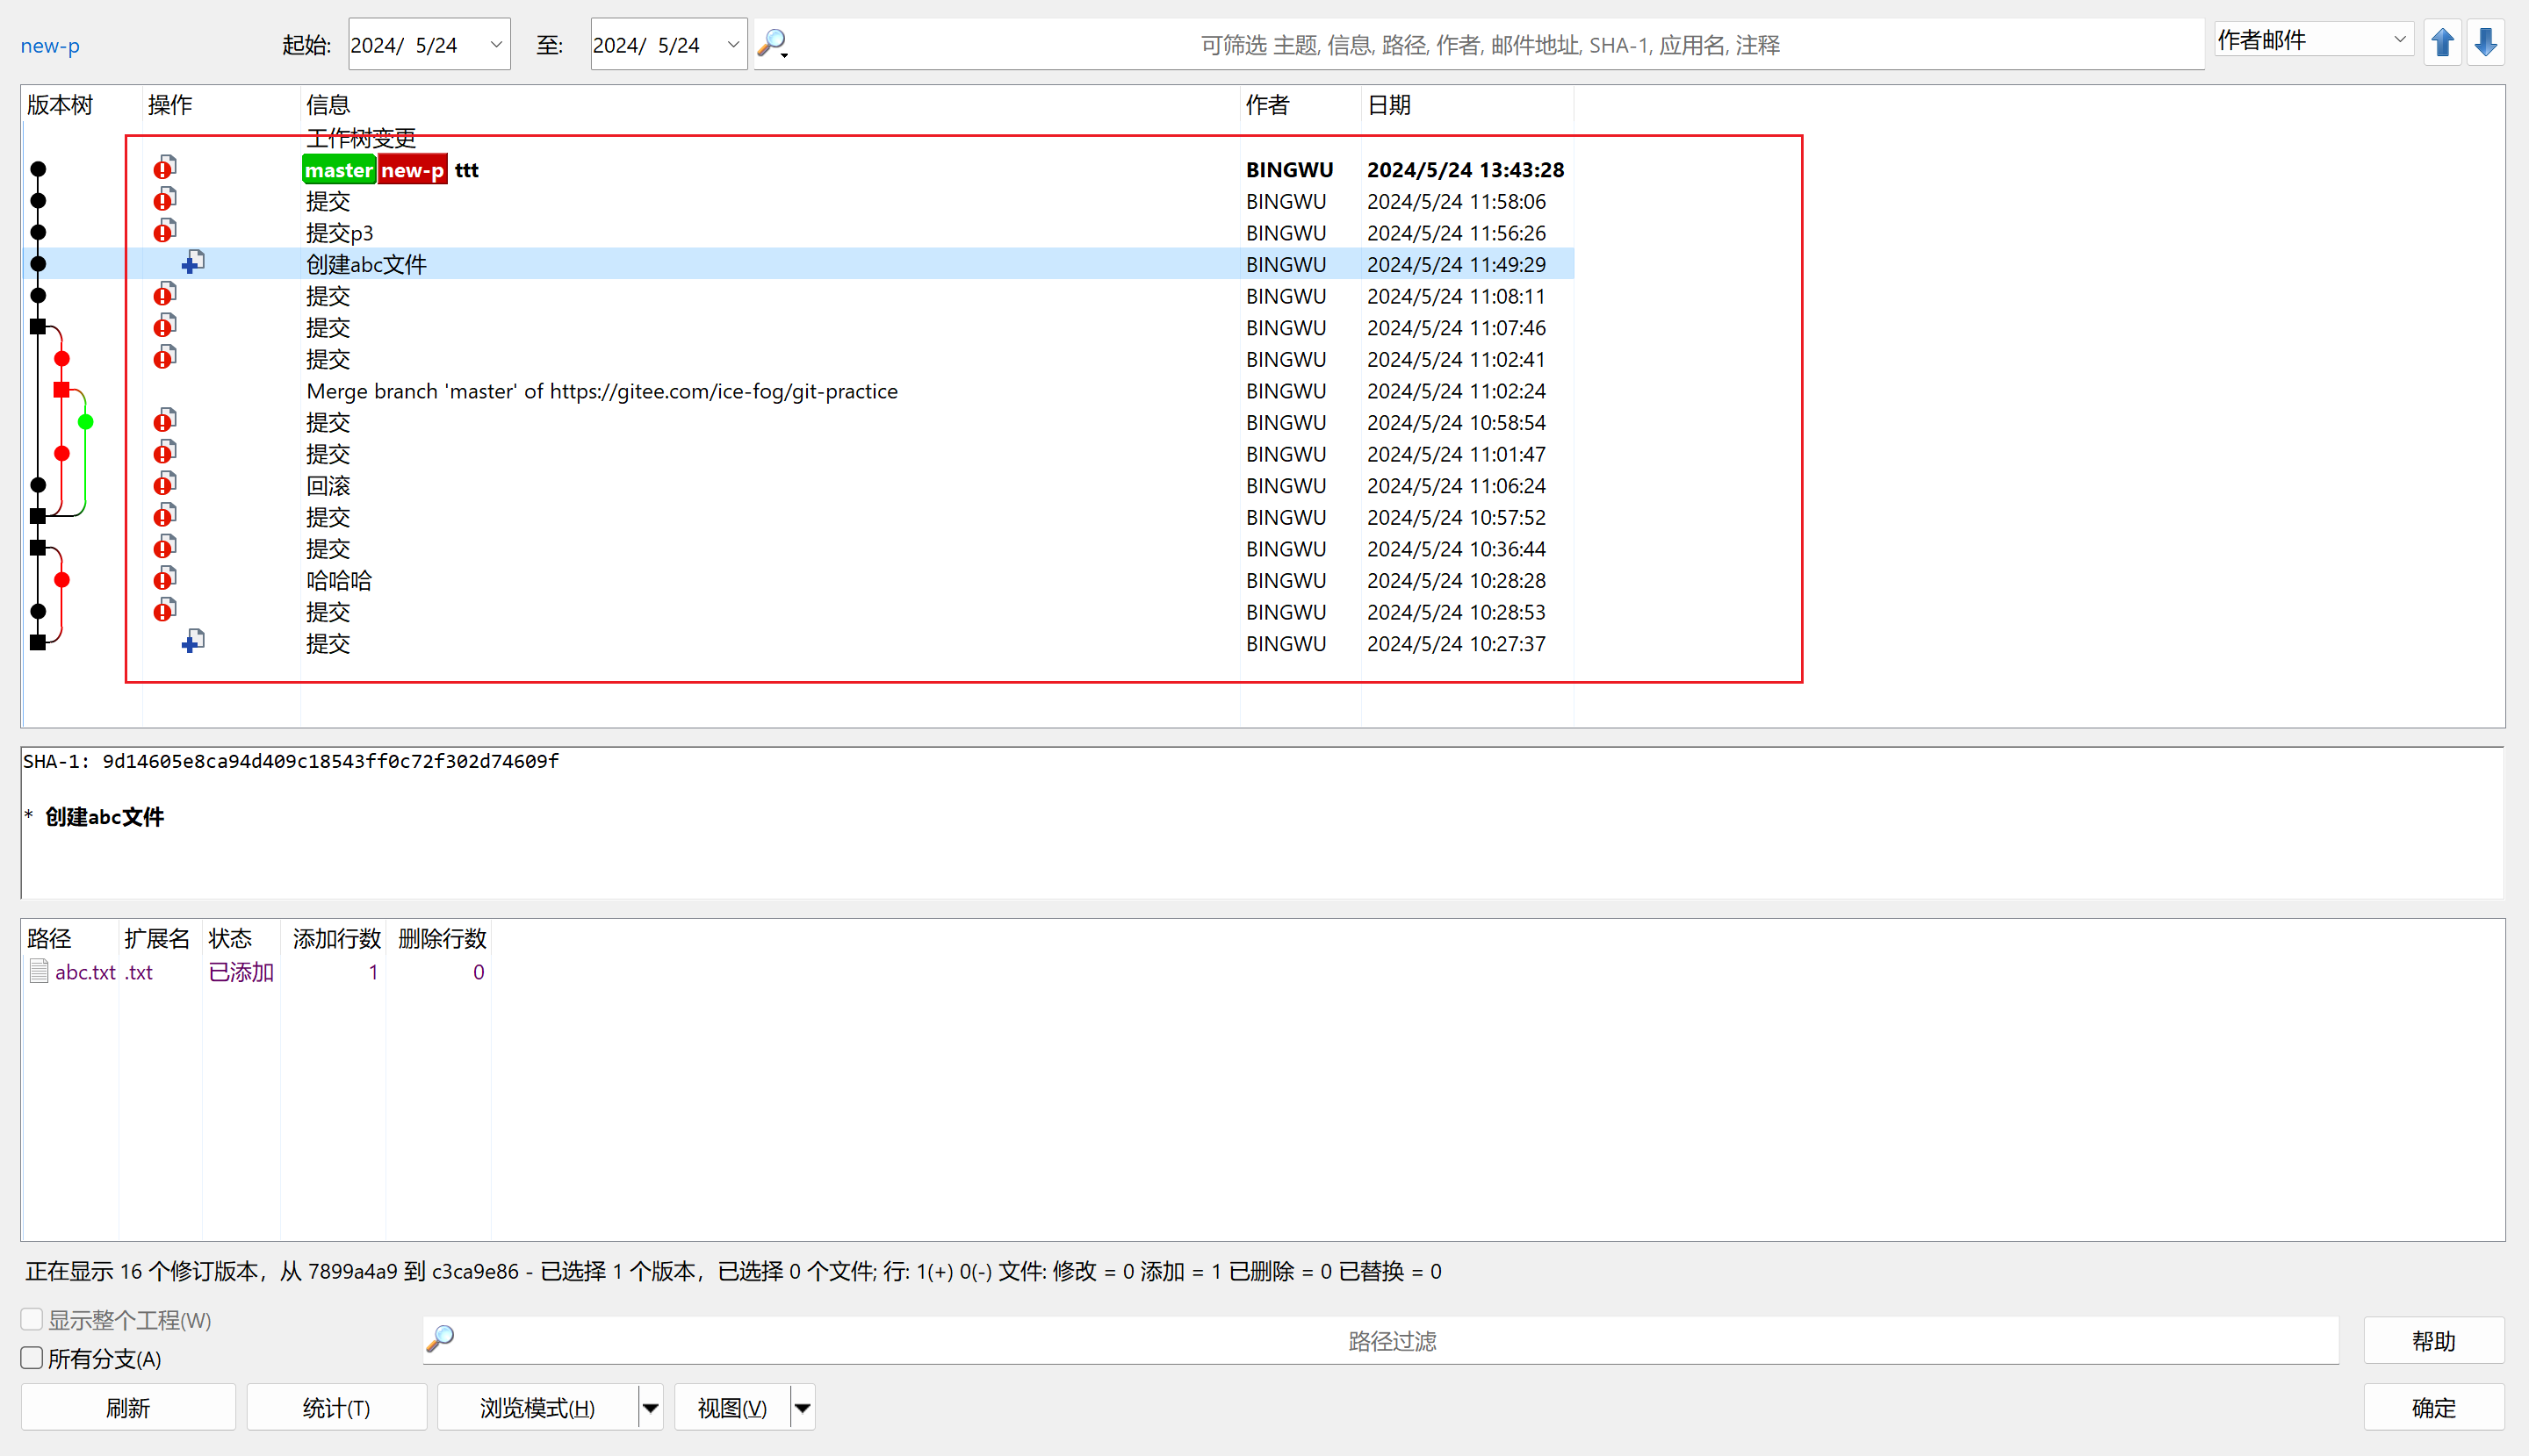Click the modified icon on ttt commit row

[165, 168]
